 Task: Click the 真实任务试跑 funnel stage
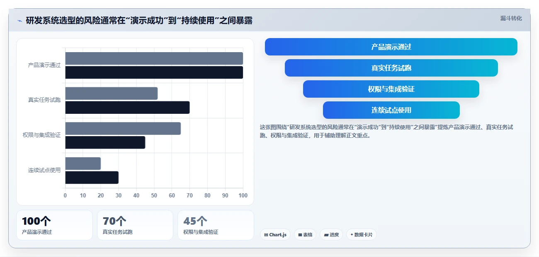(391, 68)
